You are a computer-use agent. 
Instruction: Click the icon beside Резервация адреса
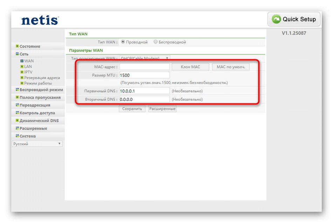22,77
